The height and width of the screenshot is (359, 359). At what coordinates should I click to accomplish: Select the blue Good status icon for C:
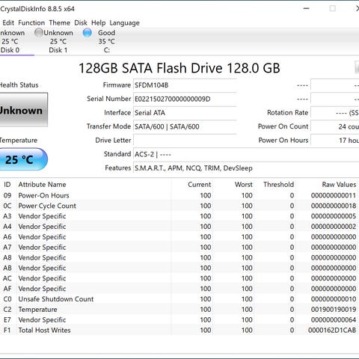click(x=88, y=33)
